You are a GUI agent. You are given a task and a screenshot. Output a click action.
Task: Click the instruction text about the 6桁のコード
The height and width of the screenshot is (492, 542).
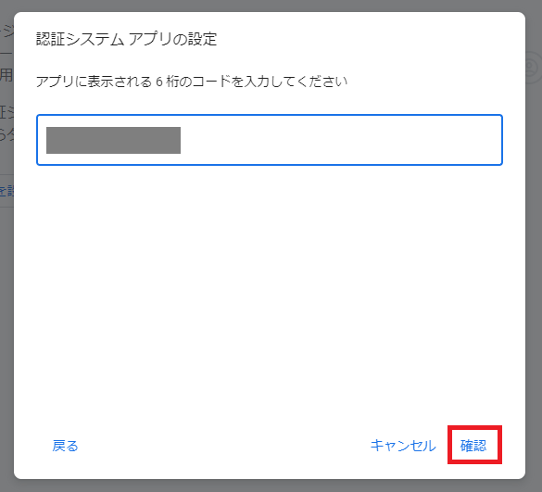192,82
